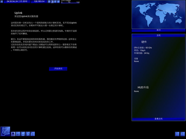Open the memory disk storage icon

click(18, 134)
